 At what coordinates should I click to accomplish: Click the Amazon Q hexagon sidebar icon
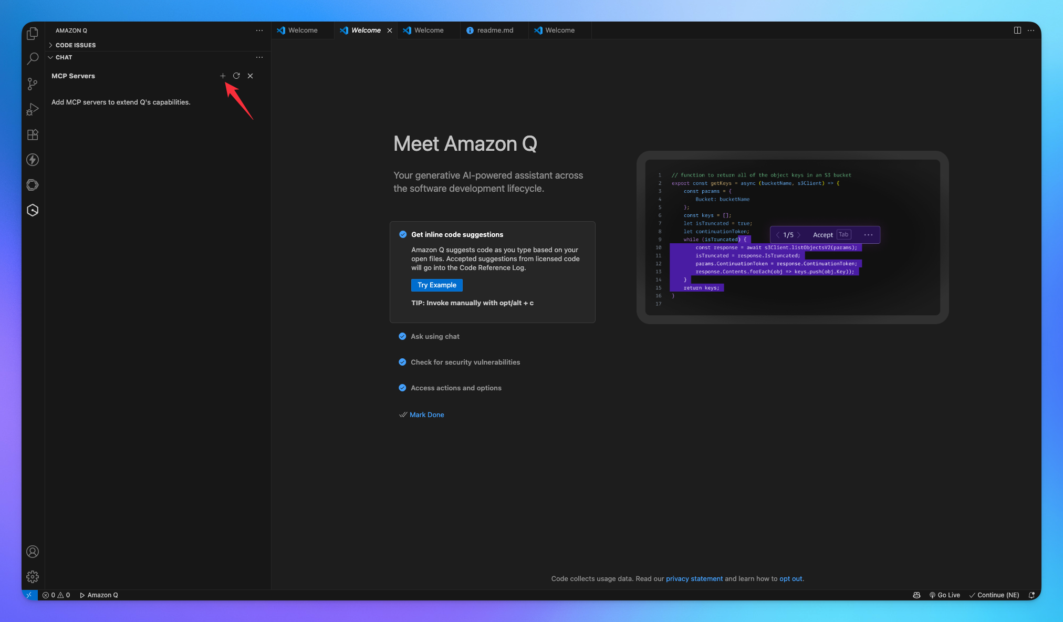coord(33,211)
